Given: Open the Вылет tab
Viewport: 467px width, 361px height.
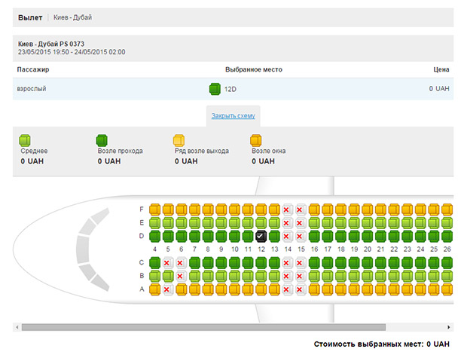Looking at the screenshot, I should click(x=30, y=17).
